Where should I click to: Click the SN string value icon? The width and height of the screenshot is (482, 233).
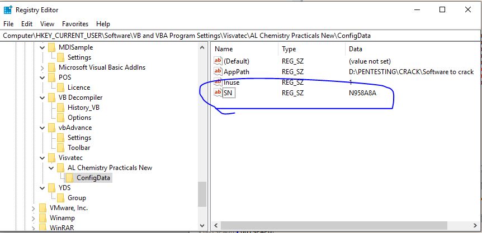[218, 93]
